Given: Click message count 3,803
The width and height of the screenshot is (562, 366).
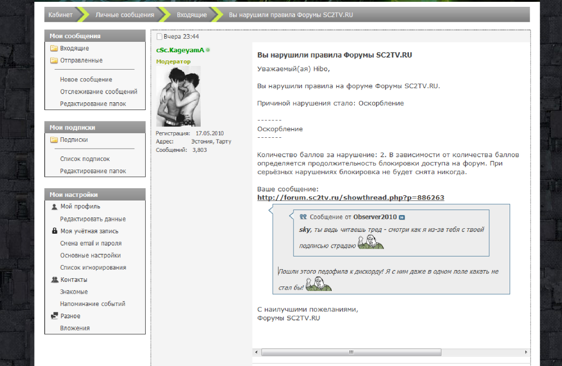Looking at the screenshot, I should [x=199, y=150].
